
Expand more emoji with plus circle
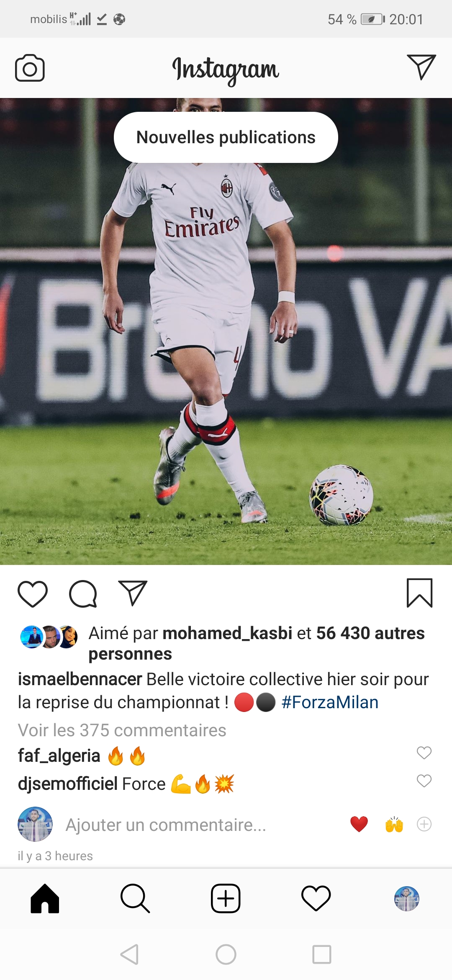coord(424,824)
